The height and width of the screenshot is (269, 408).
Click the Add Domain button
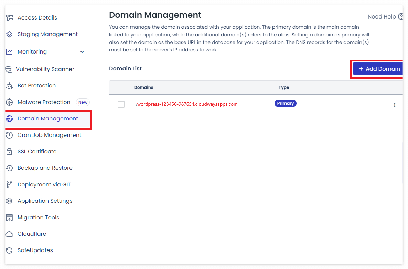(x=378, y=69)
